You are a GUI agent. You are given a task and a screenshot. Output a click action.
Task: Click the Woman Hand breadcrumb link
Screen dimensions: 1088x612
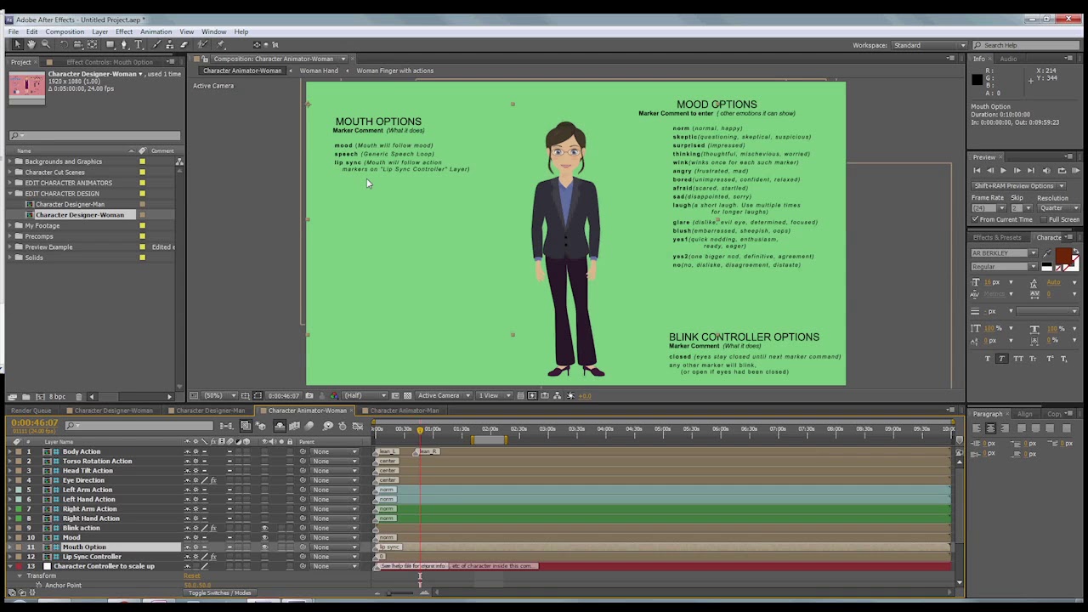click(319, 71)
